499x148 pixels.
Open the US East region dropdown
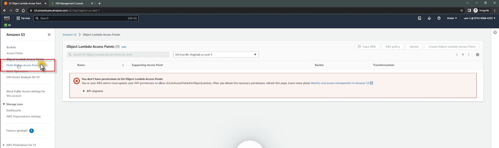216,55
